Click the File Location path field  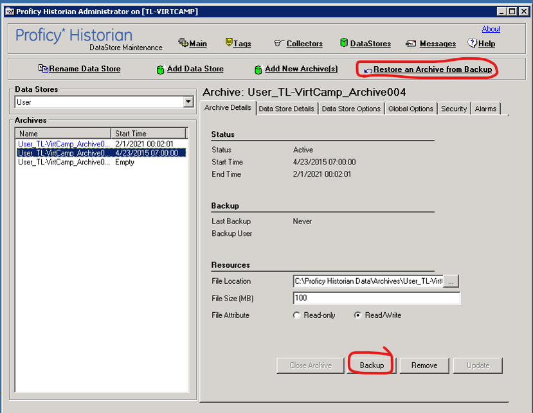click(x=368, y=281)
